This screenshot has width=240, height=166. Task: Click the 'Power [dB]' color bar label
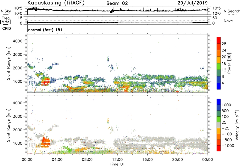click(x=229, y=63)
